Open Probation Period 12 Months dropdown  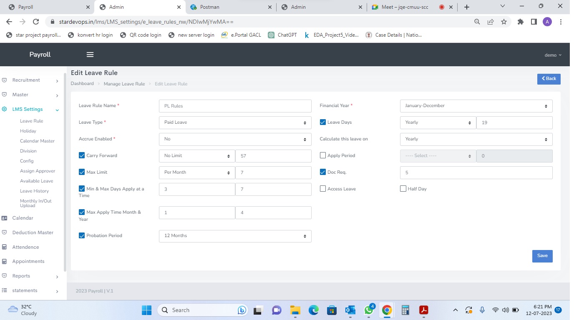click(x=235, y=236)
